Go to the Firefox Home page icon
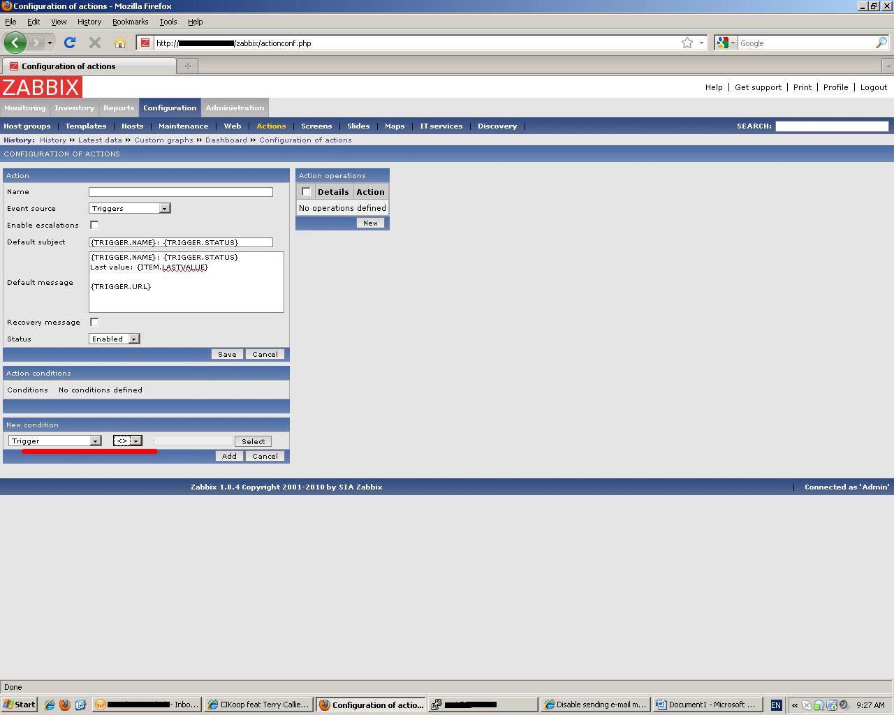 120,43
